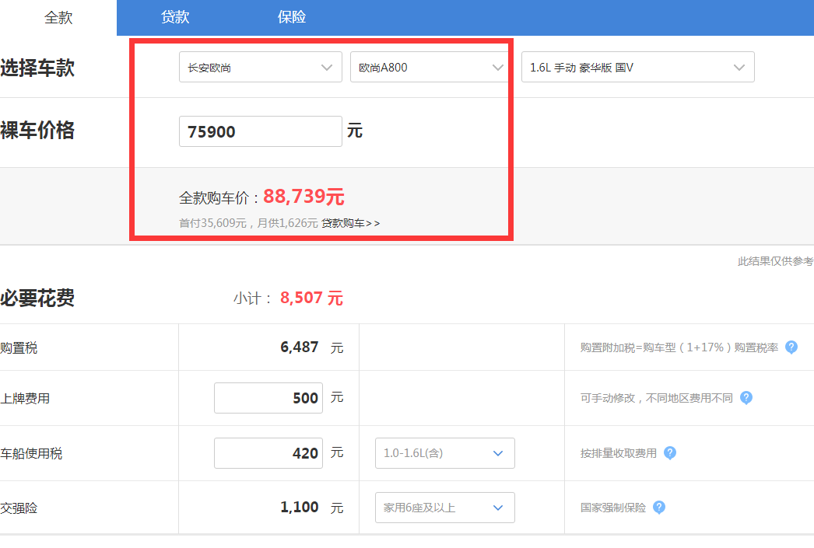Image resolution: width=814 pixels, height=548 pixels.
Task: Click the 裸车价格 heading
Action: click(x=37, y=130)
